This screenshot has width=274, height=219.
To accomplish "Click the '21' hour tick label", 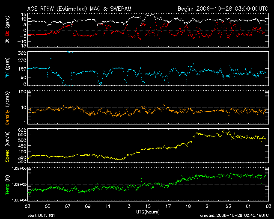I will point(208,207).
